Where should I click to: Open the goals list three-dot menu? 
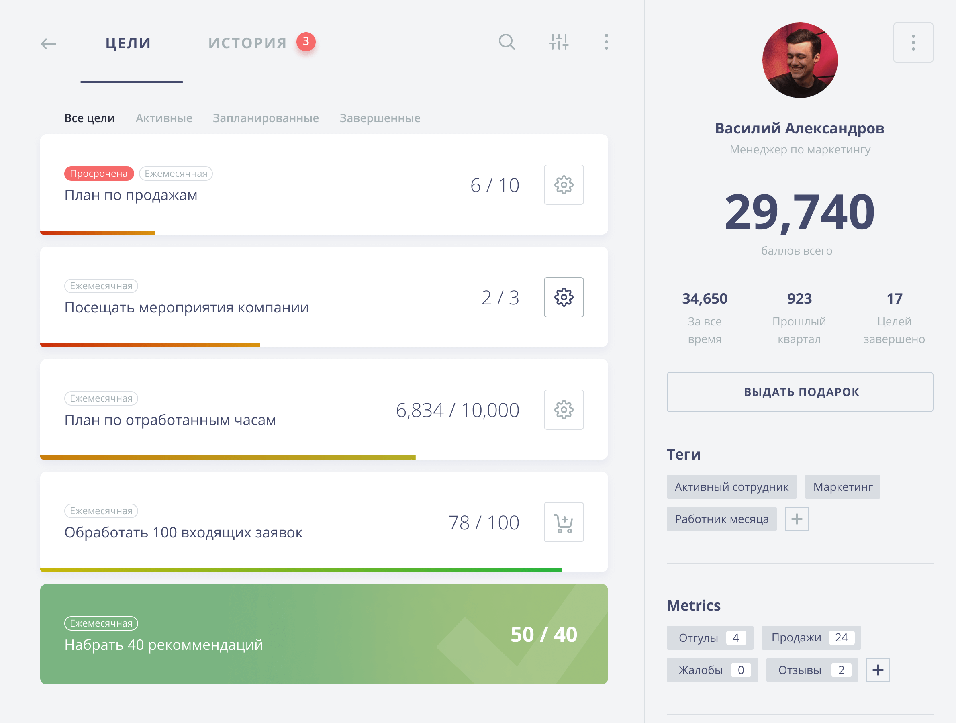coord(607,42)
